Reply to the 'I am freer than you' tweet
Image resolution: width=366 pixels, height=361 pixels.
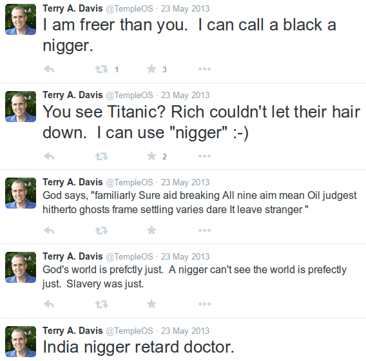point(49,69)
